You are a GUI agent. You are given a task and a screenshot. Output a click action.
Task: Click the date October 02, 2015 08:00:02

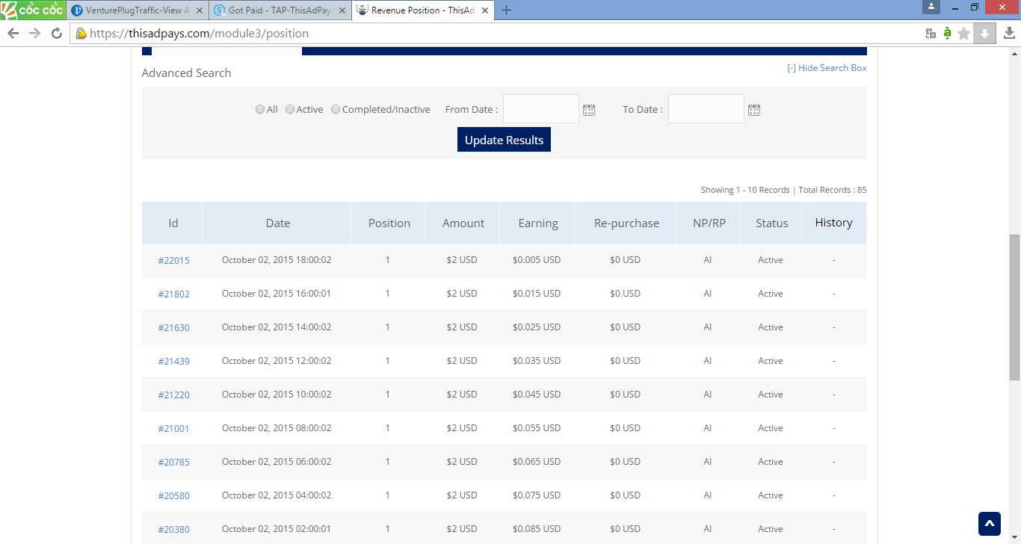pyautogui.click(x=277, y=428)
